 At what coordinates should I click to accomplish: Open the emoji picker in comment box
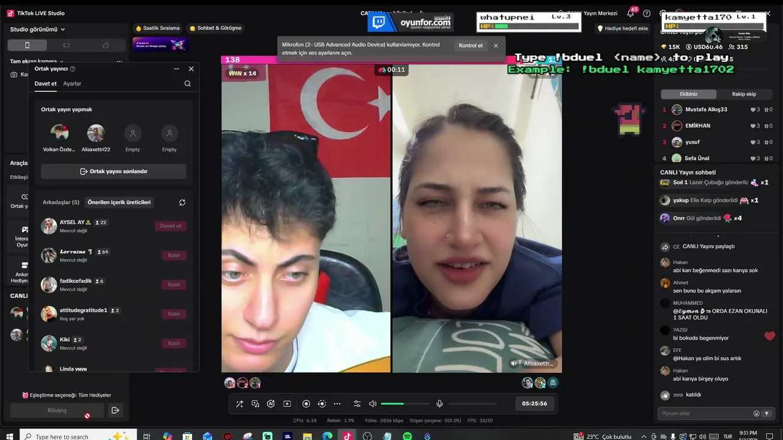(756, 414)
